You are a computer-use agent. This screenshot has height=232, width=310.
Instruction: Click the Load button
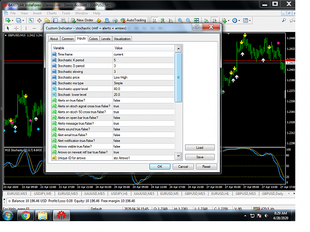coord(200,147)
